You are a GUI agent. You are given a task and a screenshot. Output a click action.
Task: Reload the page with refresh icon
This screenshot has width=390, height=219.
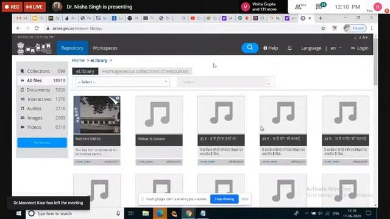click(x=37, y=29)
